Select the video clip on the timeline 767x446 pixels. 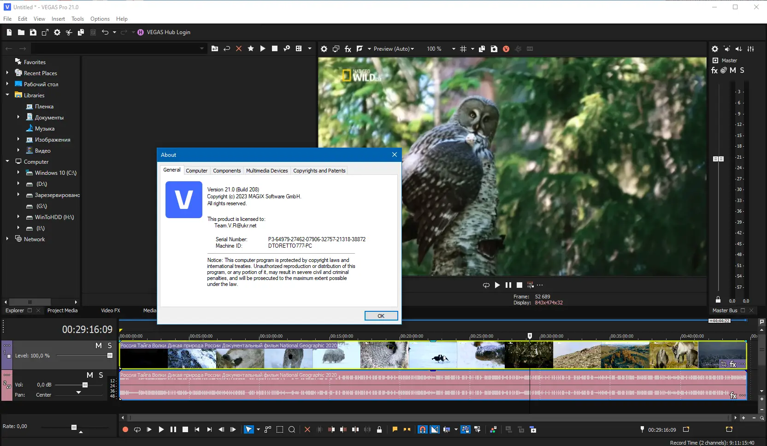tap(433, 355)
